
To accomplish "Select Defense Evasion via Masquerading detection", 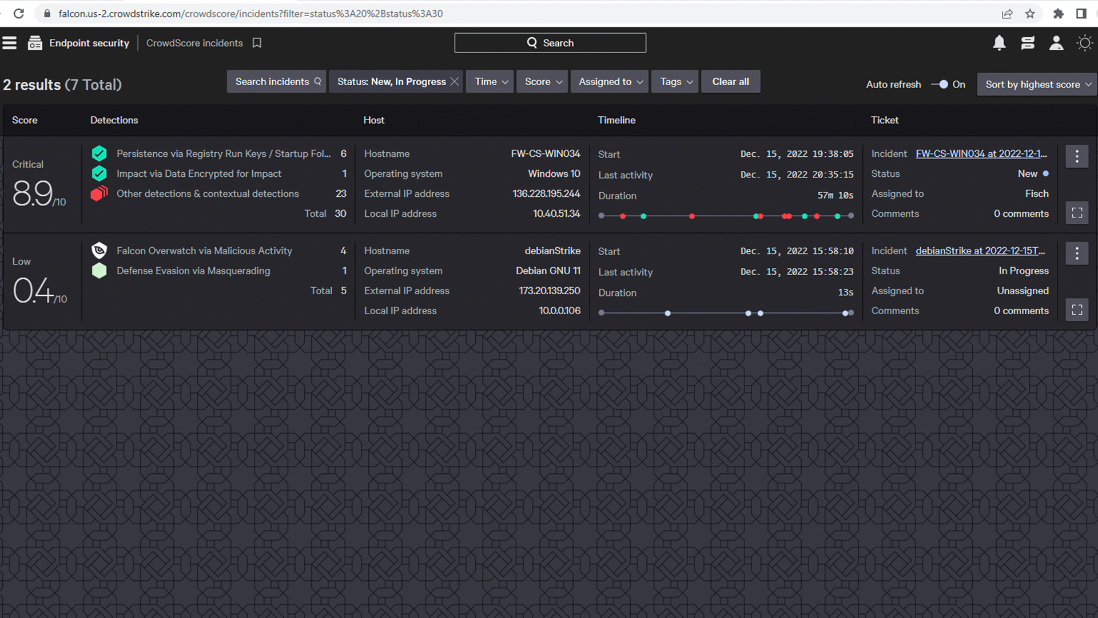I will [193, 271].
